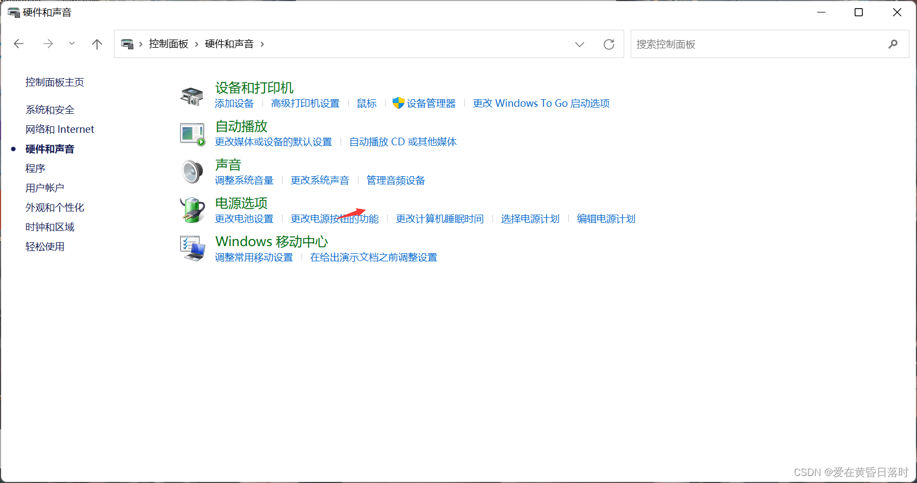Select 硬件和声音 in the sidebar
Viewport: 917px width, 483px height.
[x=50, y=149]
